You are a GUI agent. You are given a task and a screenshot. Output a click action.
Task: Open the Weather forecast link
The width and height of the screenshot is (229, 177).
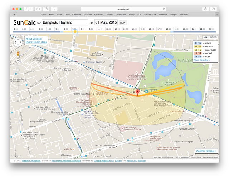click(x=206, y=151)
